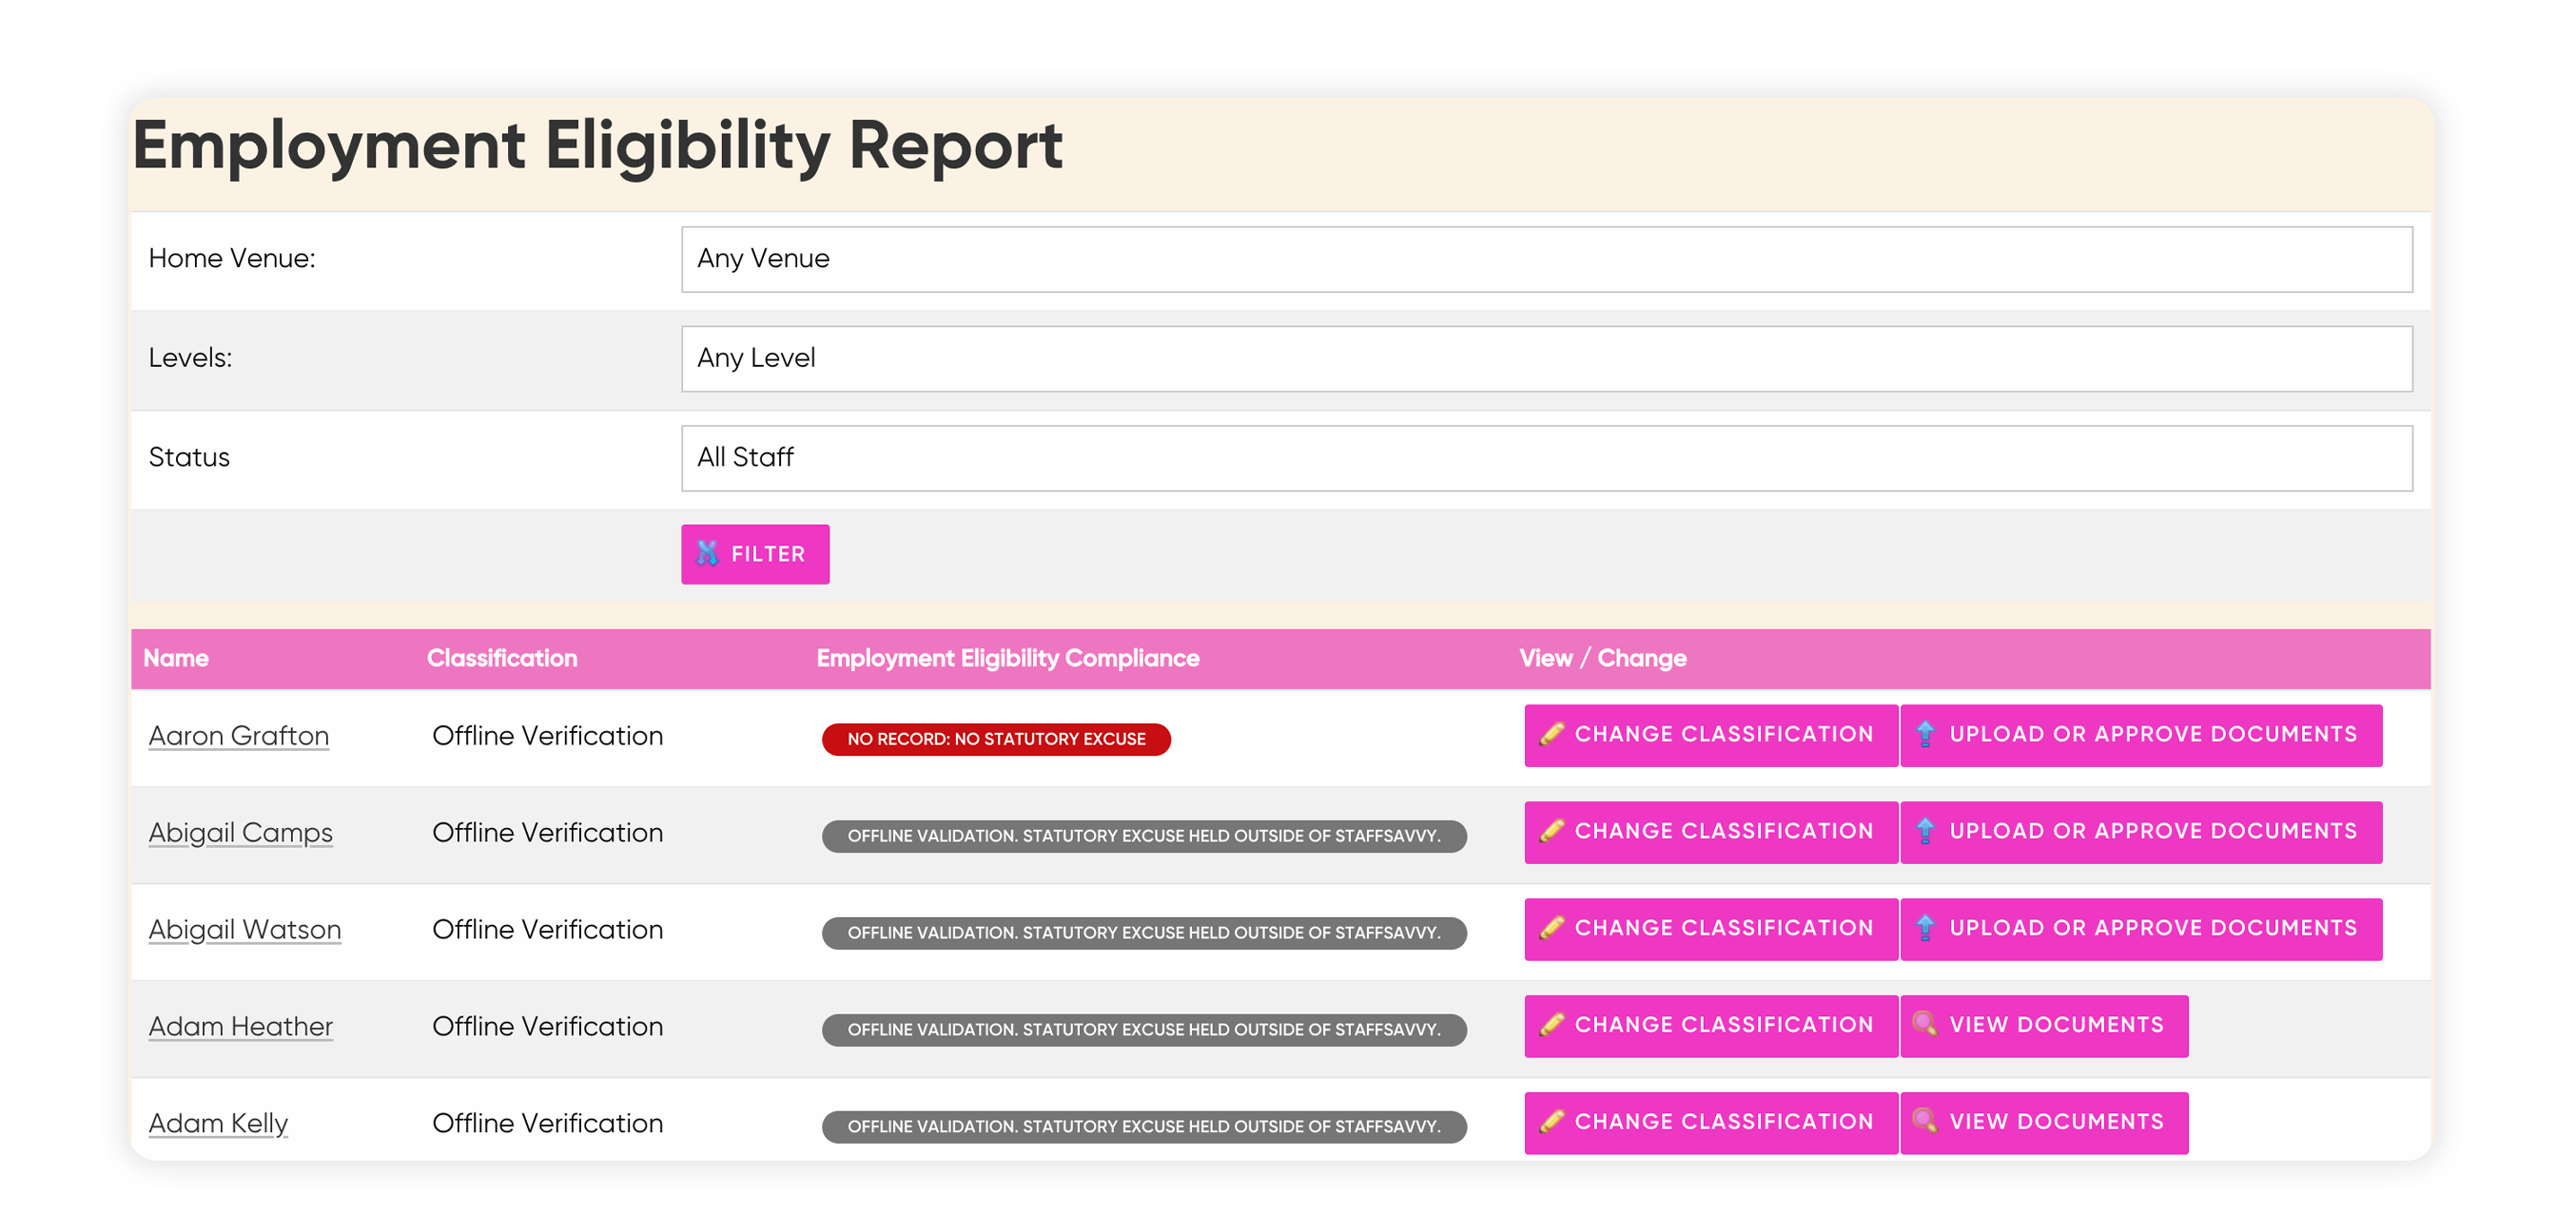Upload or approve documents for Abigail Camps
The image size is (2576, 1232).
click(2141, 833)
